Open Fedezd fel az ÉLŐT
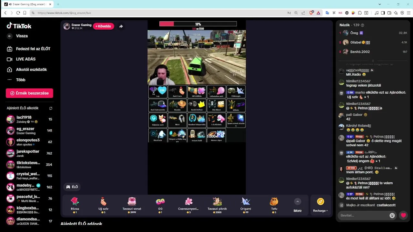Image resolution: width=413 pixels, height=232 pixels. (29, 49)
